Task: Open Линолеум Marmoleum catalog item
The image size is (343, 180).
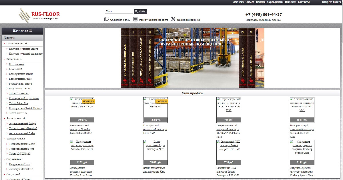Action: (x=21, y=169)
